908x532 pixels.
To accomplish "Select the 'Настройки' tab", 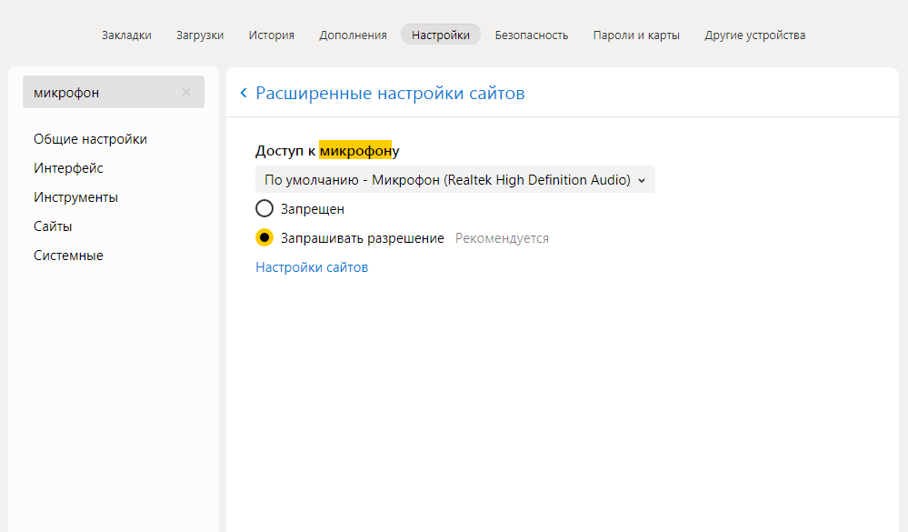I will click(x=440, y=35).
